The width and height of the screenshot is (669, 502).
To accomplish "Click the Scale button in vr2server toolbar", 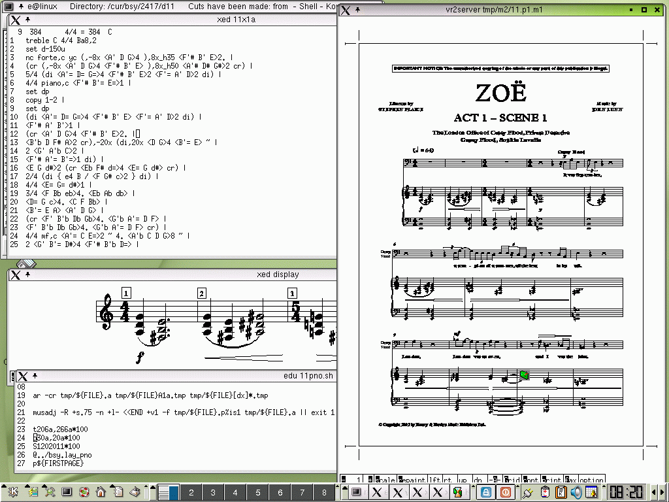I will (385, 480).
